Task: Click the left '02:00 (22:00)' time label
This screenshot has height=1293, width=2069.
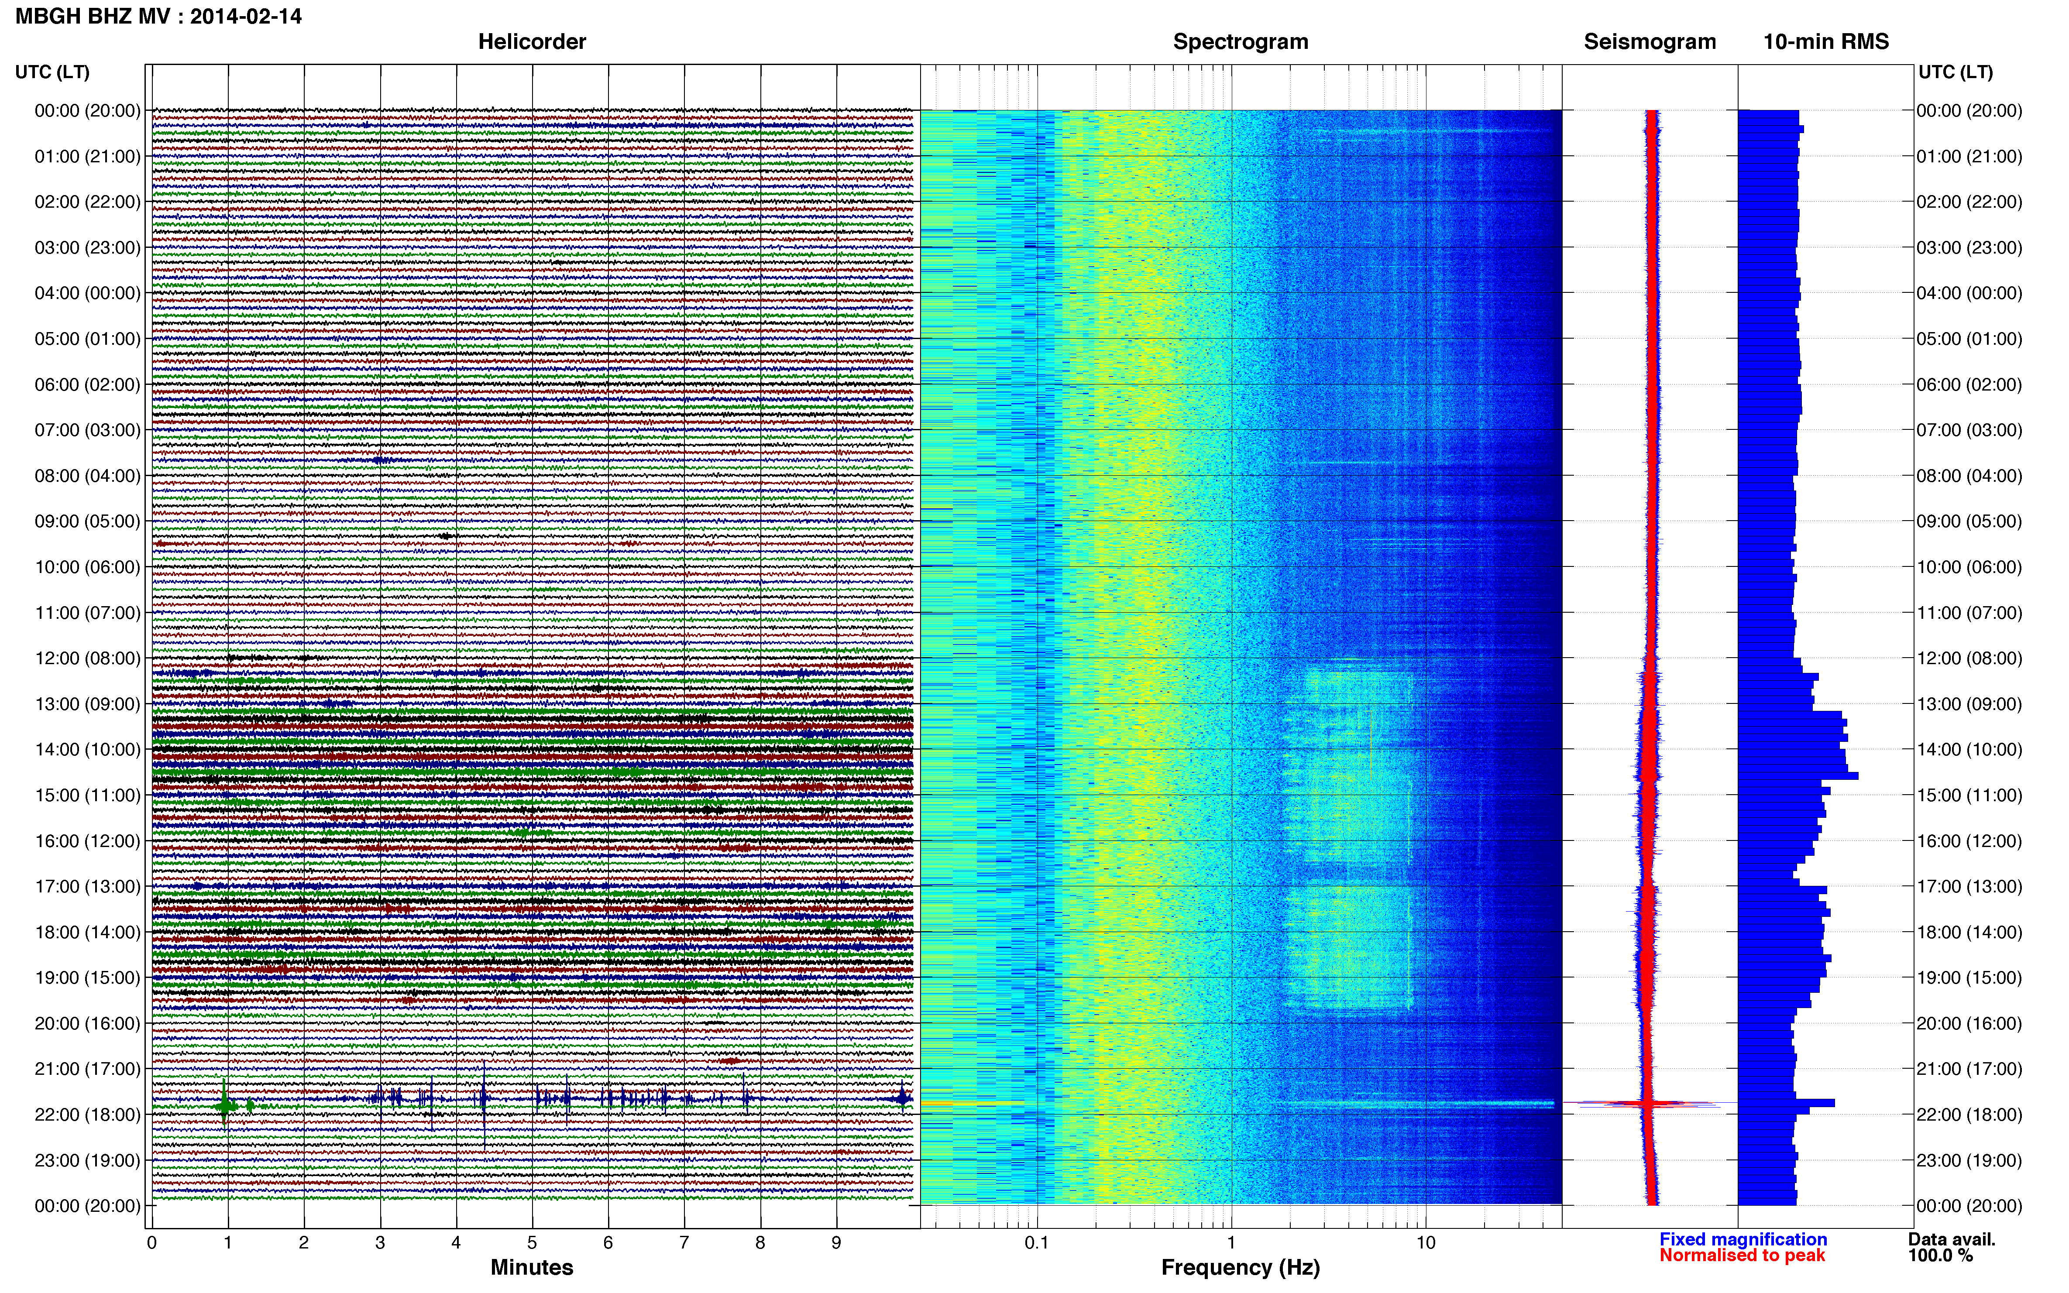Action: pos(87,202)
